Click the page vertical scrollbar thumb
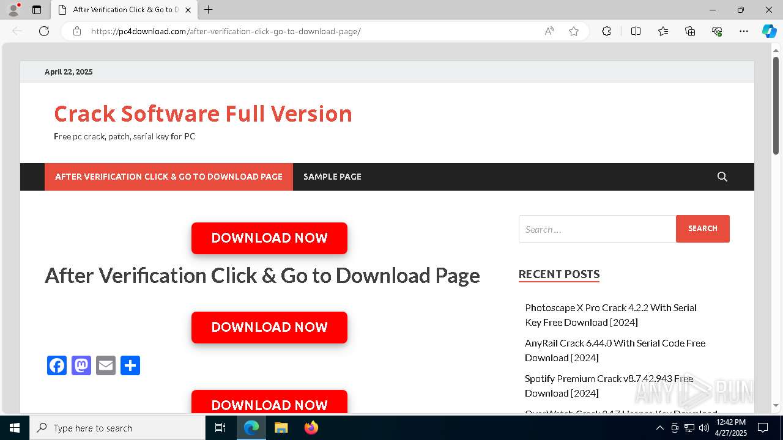The image size is (783, 440). (x=776, y=105)
